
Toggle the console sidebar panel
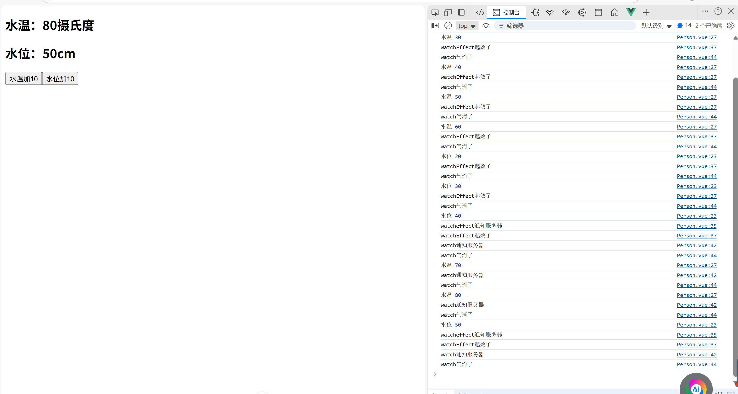pos(435,26)
